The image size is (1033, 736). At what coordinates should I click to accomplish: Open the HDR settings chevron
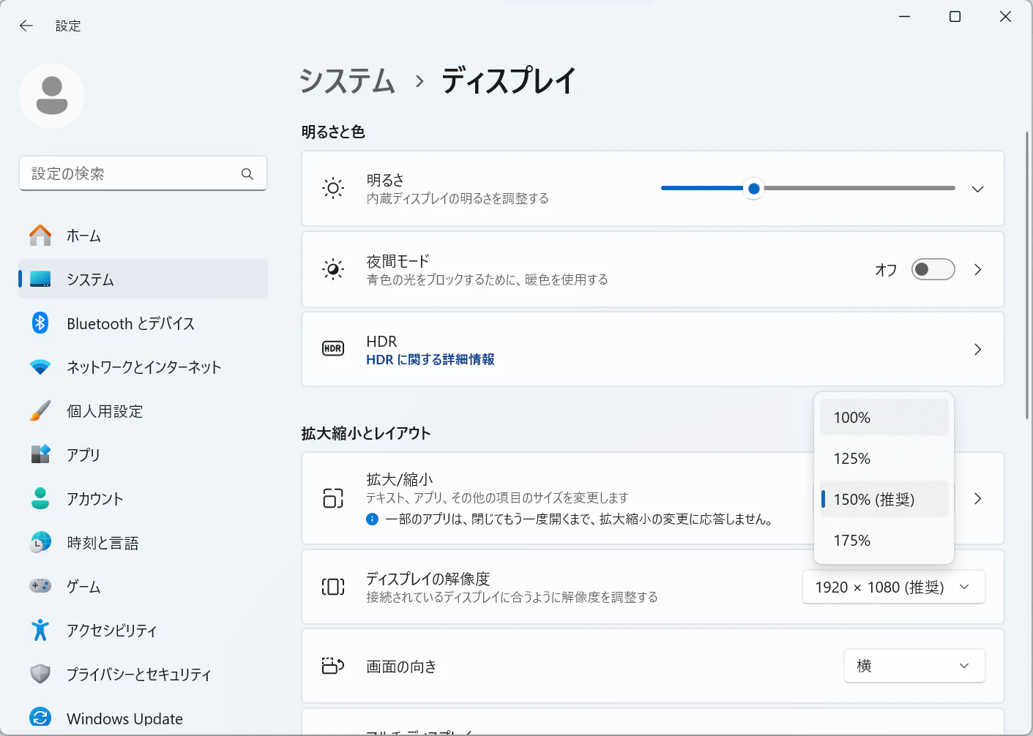(x=977, y=349)
